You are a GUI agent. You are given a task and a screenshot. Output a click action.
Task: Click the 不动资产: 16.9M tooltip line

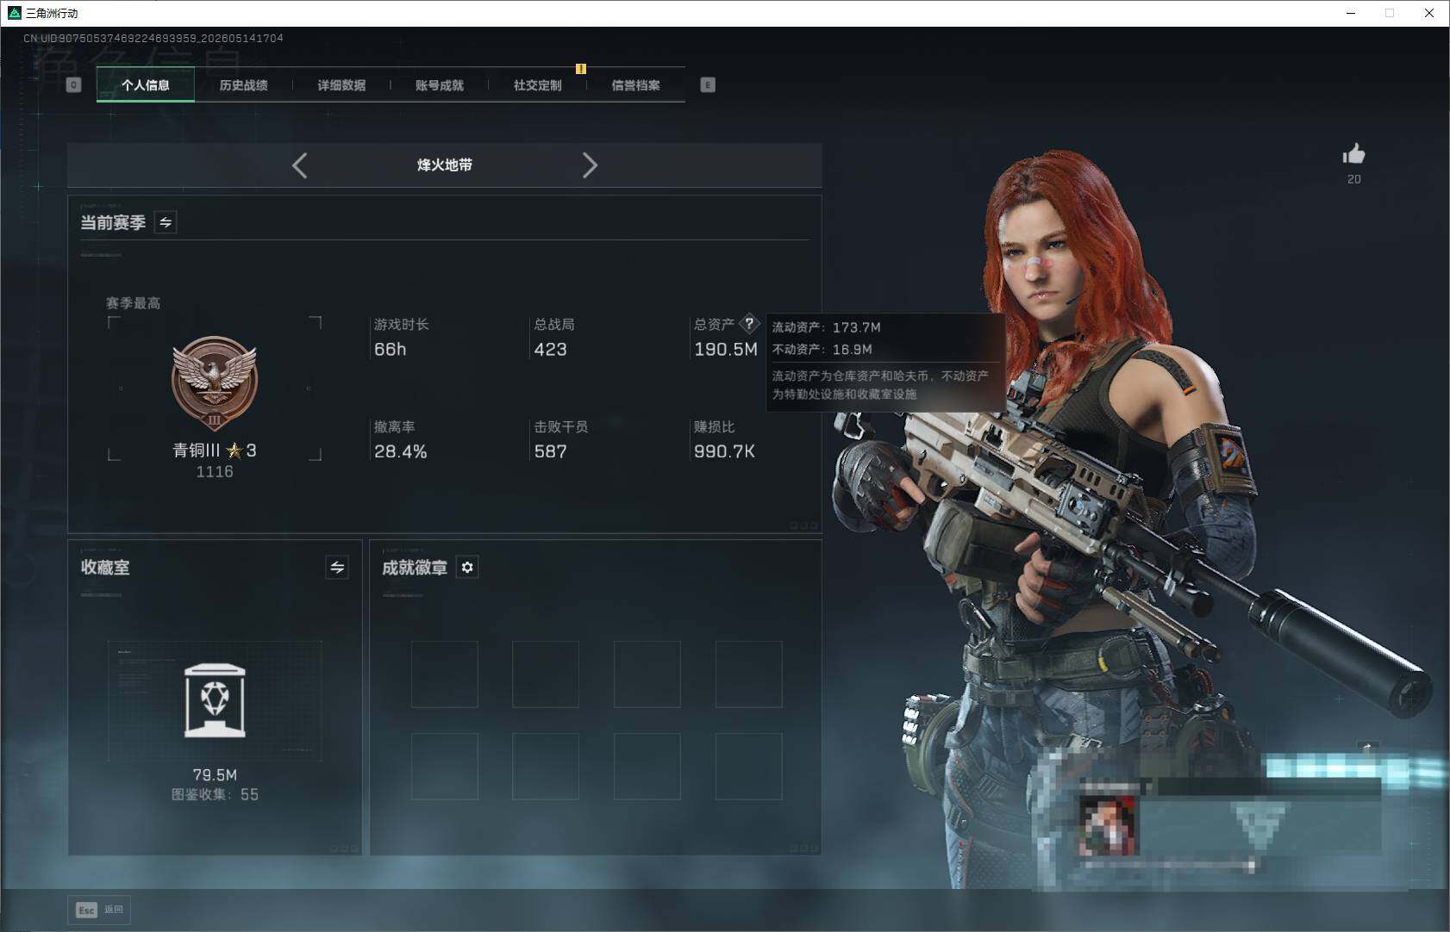(x=822, y=349)
